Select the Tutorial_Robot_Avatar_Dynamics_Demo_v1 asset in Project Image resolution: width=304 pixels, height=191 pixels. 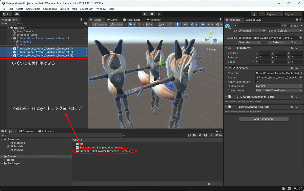point(105,151)
